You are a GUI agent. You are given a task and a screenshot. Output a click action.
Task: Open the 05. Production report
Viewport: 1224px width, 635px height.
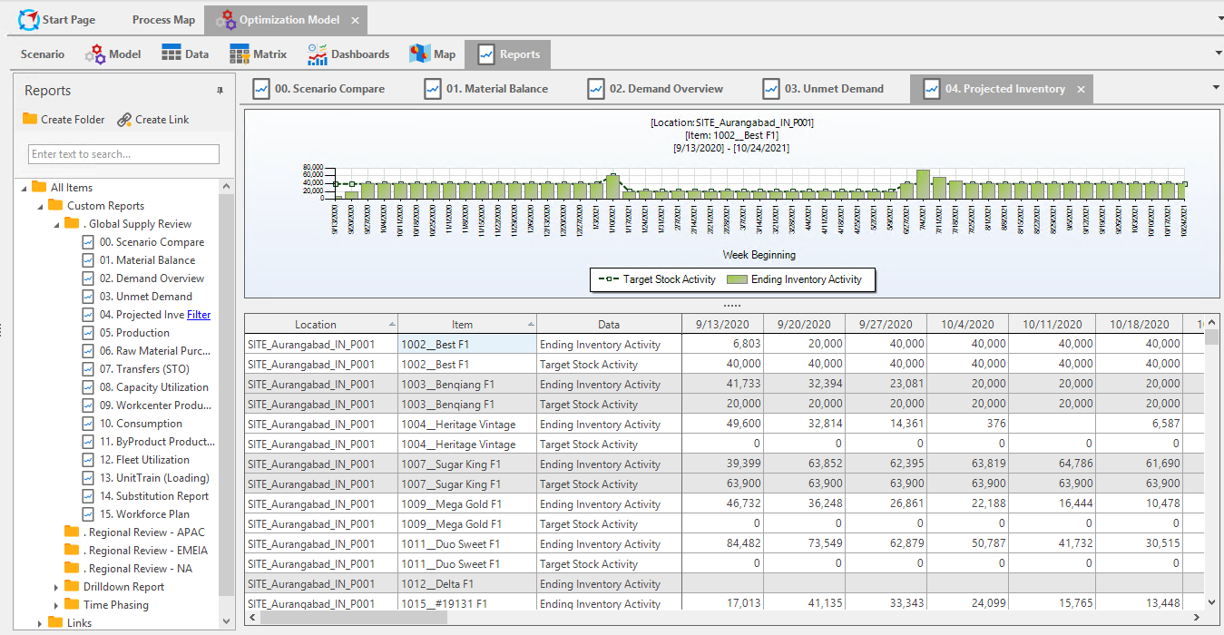click(x=134, y=333)
